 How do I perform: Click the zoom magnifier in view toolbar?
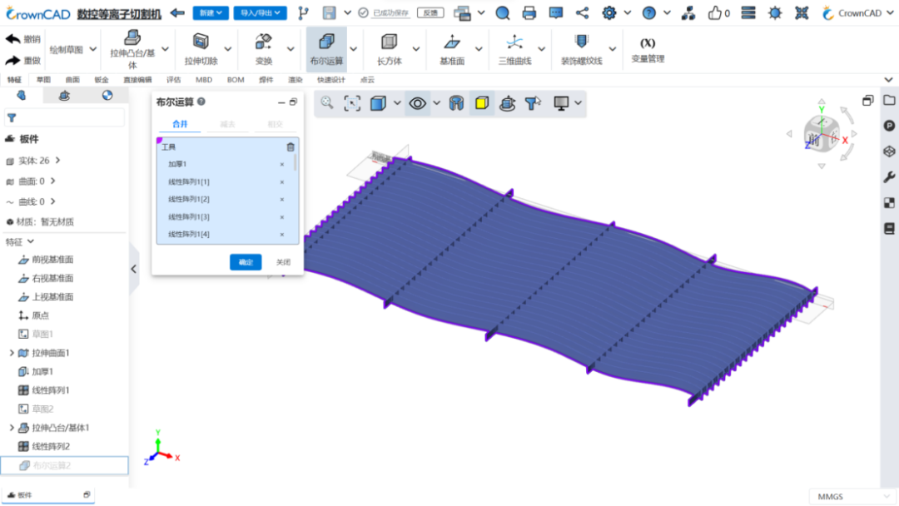tap(327, 103)
